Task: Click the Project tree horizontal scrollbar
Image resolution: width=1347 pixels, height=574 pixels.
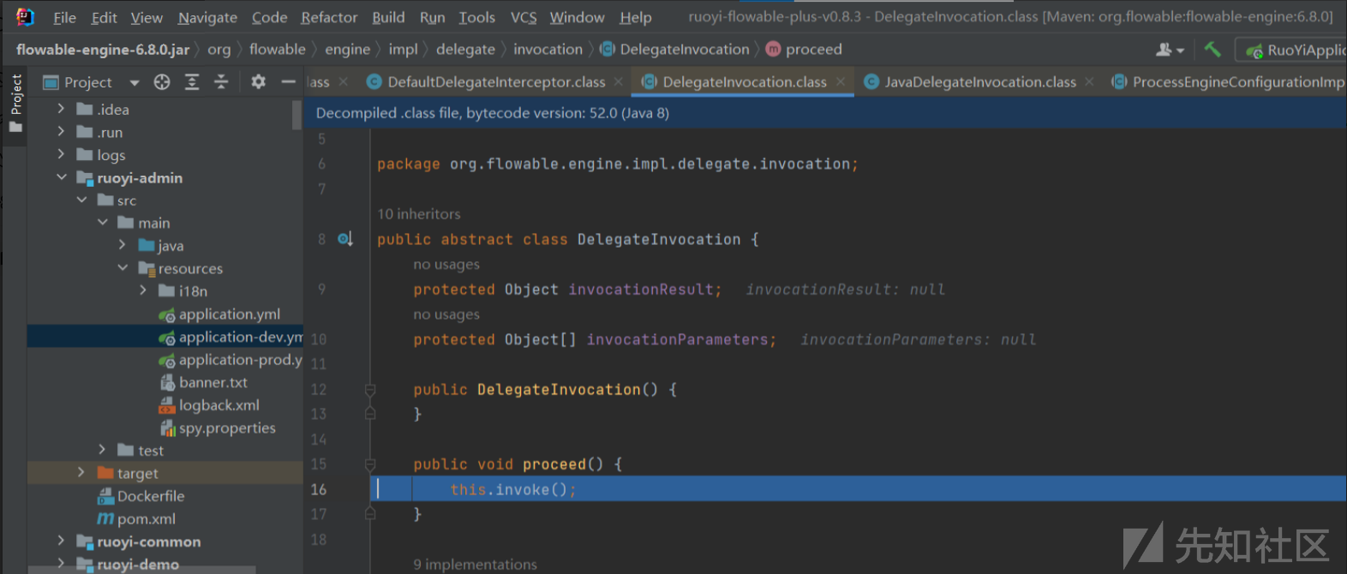Action: 142,570
